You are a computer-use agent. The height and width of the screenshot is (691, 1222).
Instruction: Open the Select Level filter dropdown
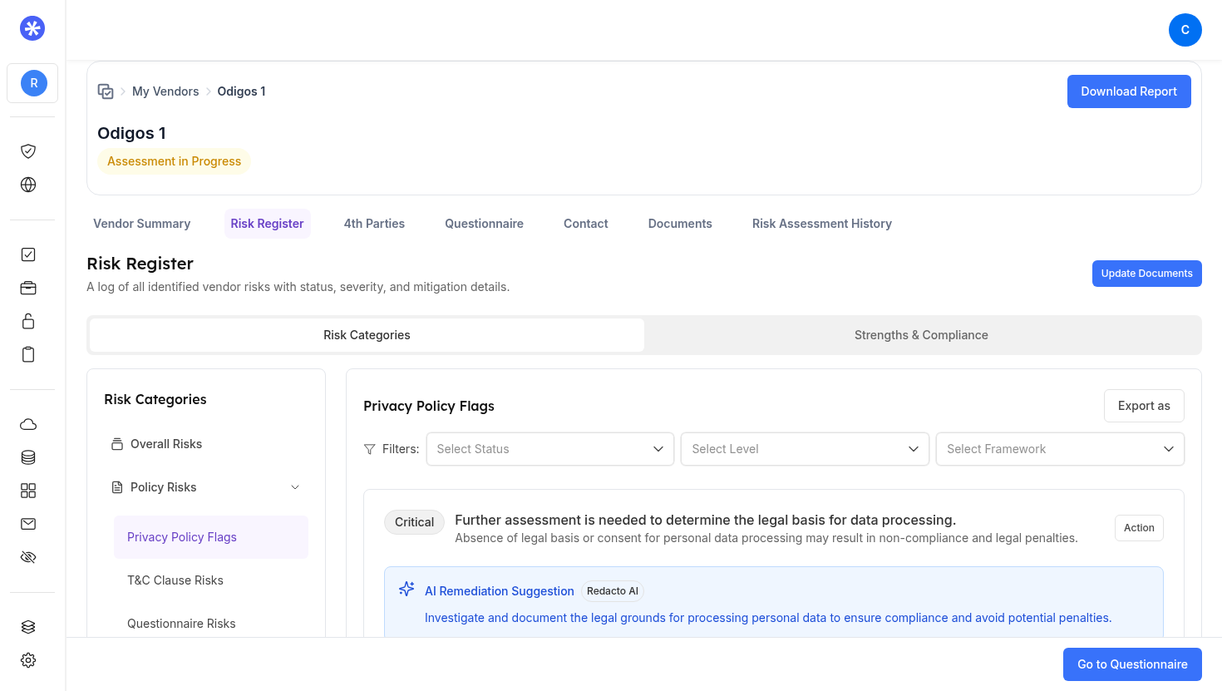tap(804, 449)
